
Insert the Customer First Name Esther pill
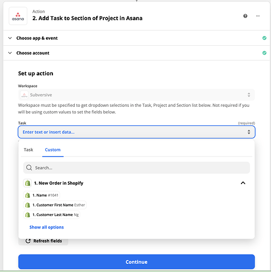(55, 205)
